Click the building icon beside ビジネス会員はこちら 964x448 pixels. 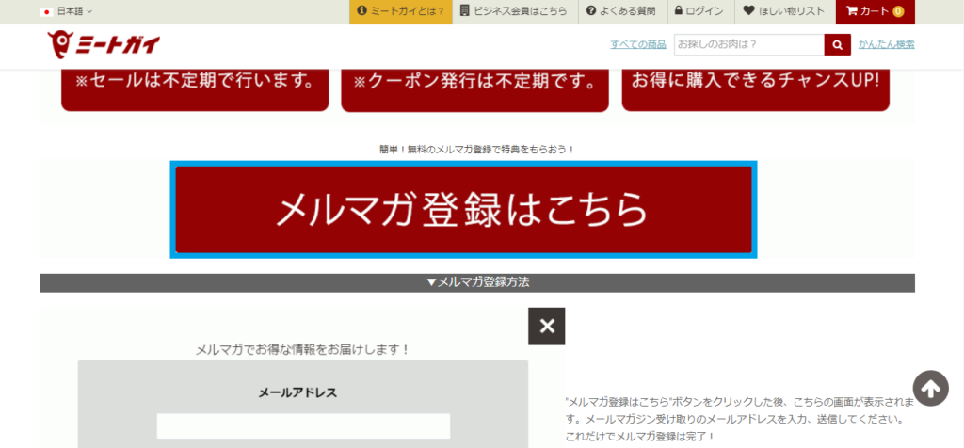(x=464, y=11)
